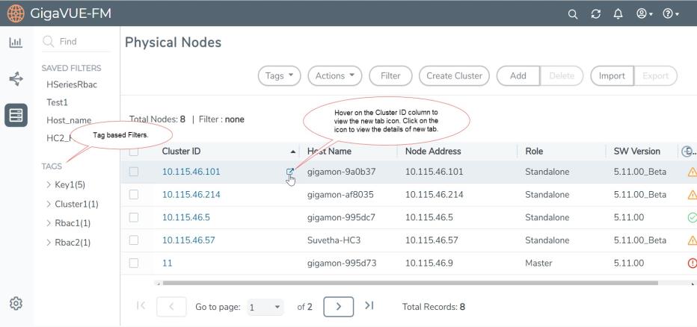Viewport: 697px width, 327px height.
Task: Open the Tags dropdown button
Action: (279, 76)
